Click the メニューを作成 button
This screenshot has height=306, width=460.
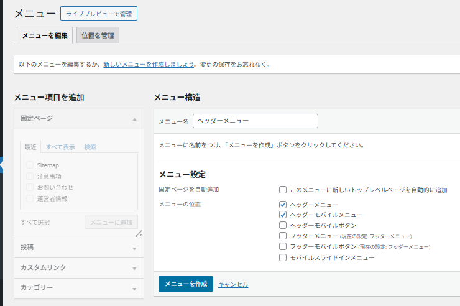185,284
